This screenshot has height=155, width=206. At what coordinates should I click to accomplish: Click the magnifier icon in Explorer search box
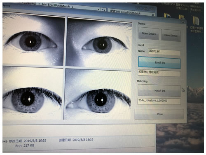152,15
